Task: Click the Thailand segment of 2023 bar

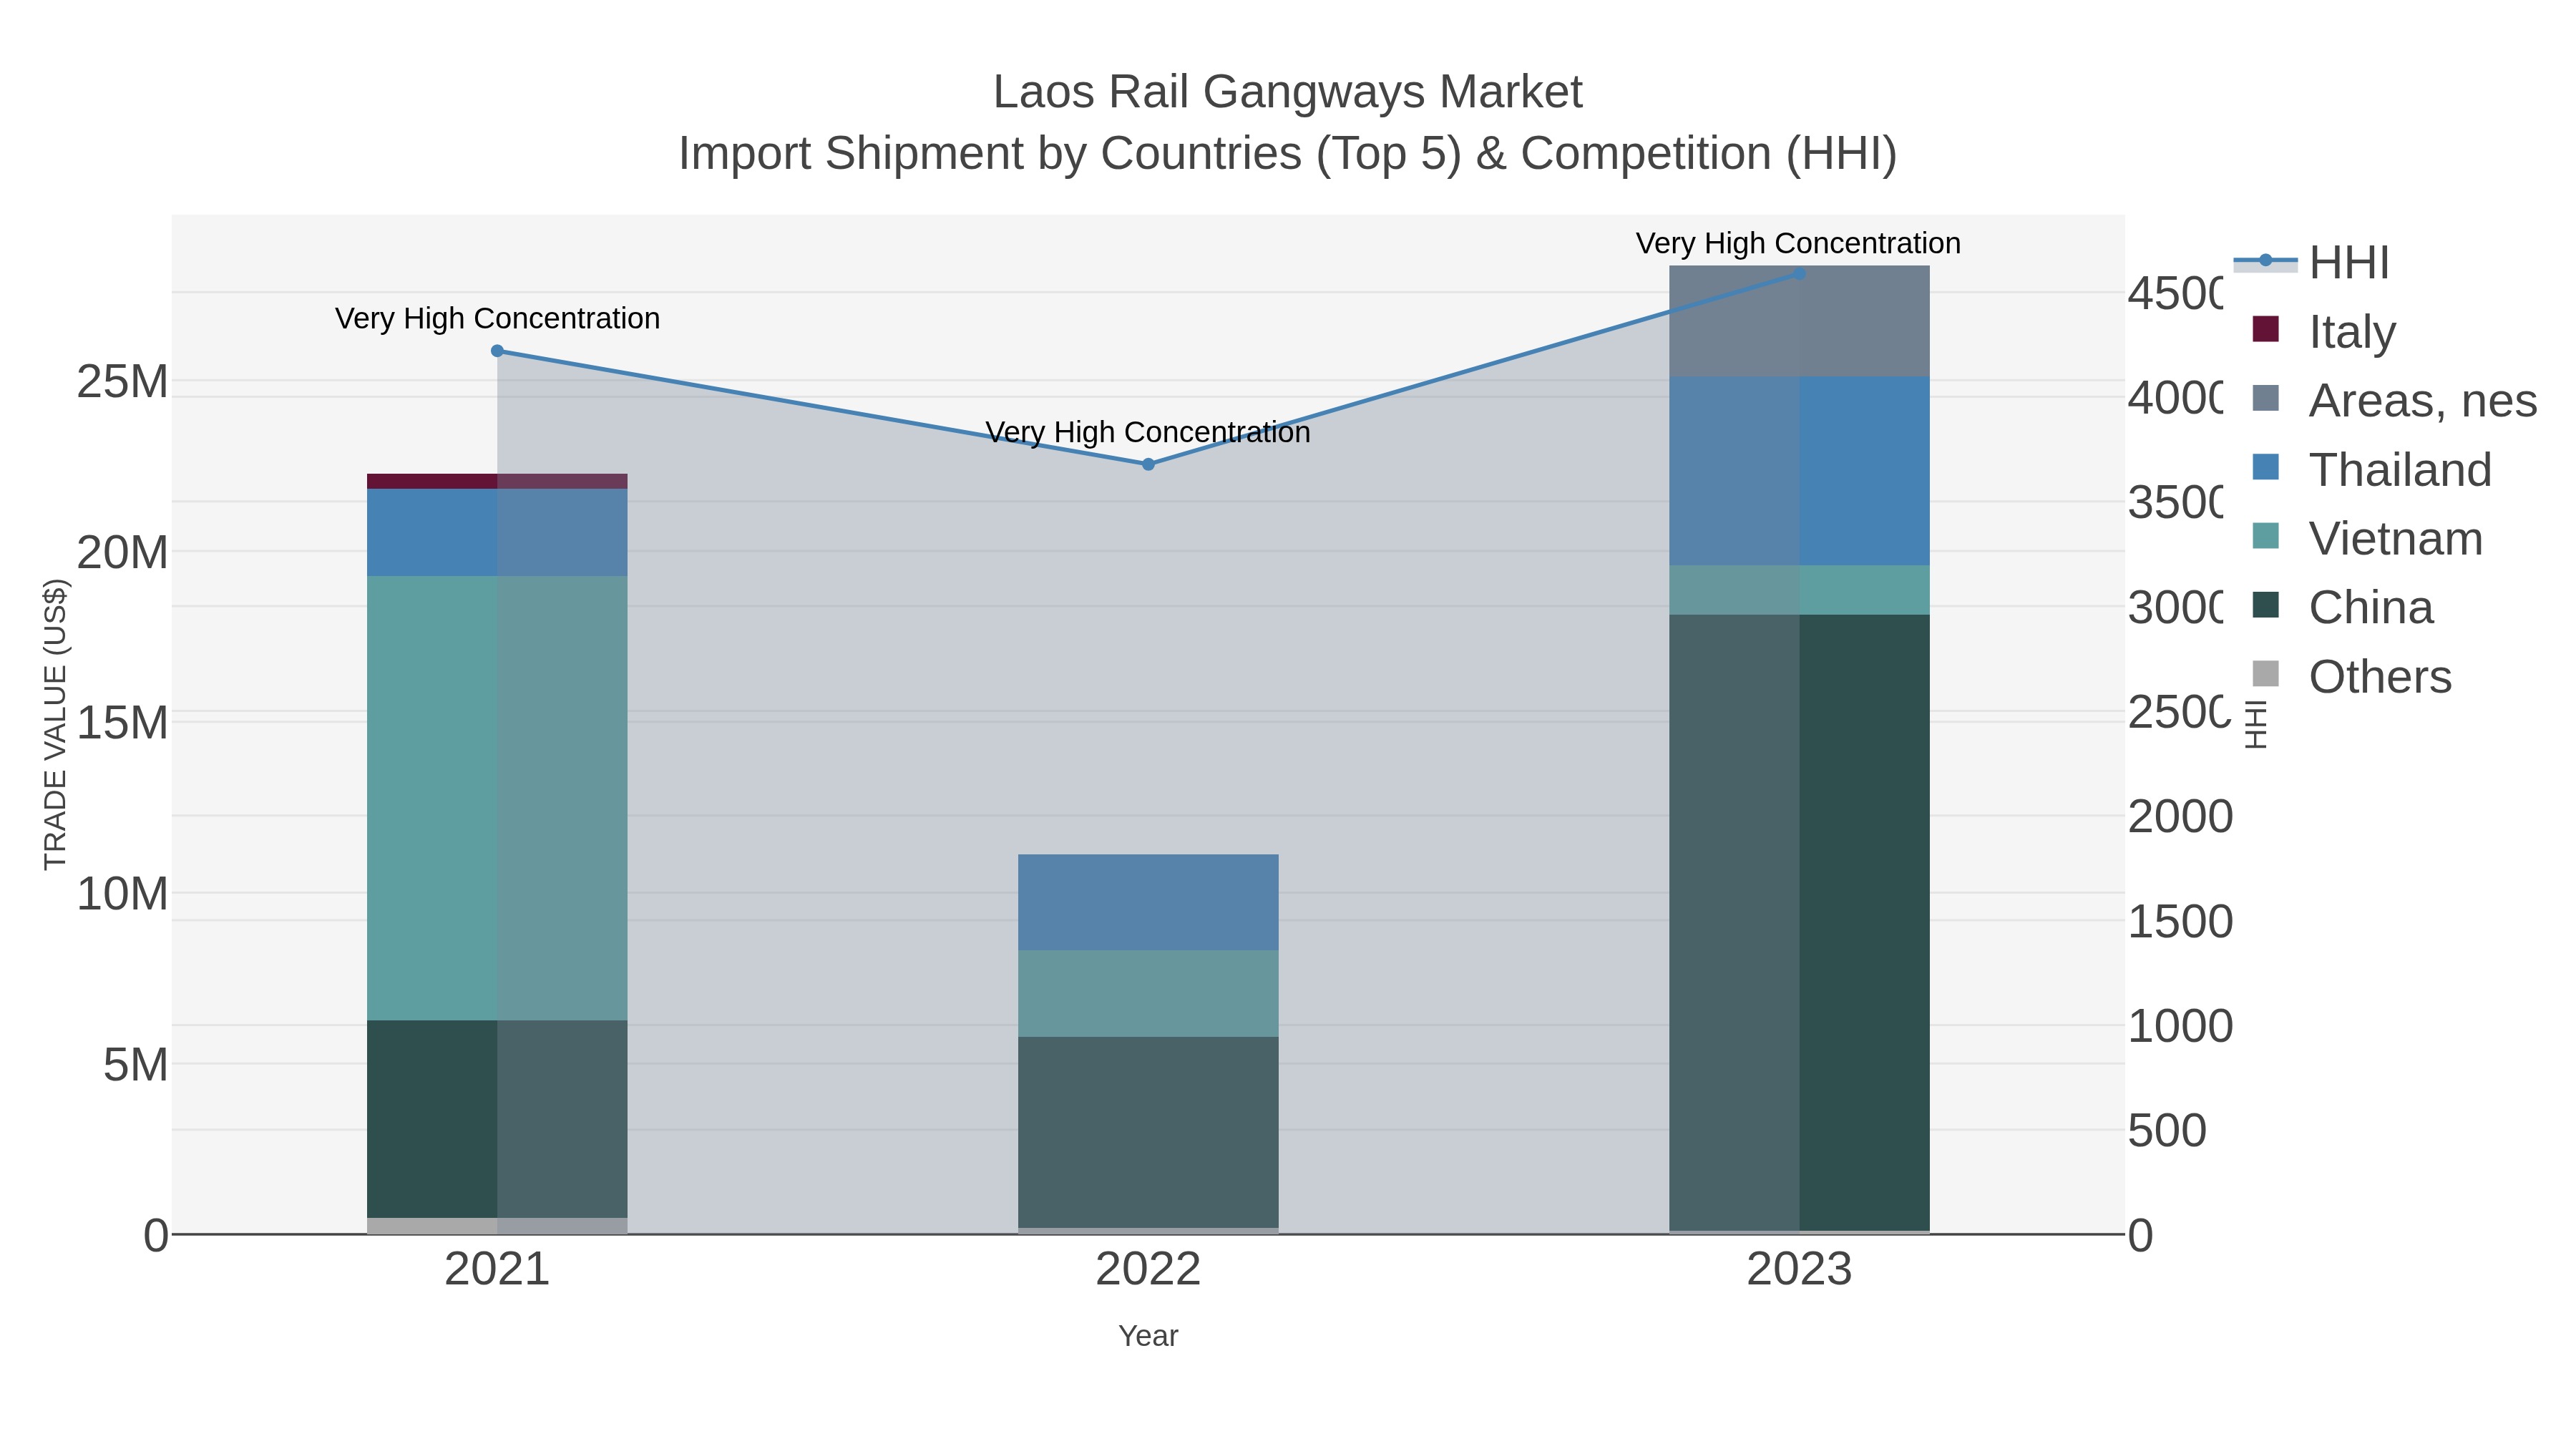Action: pos(1799,471)
